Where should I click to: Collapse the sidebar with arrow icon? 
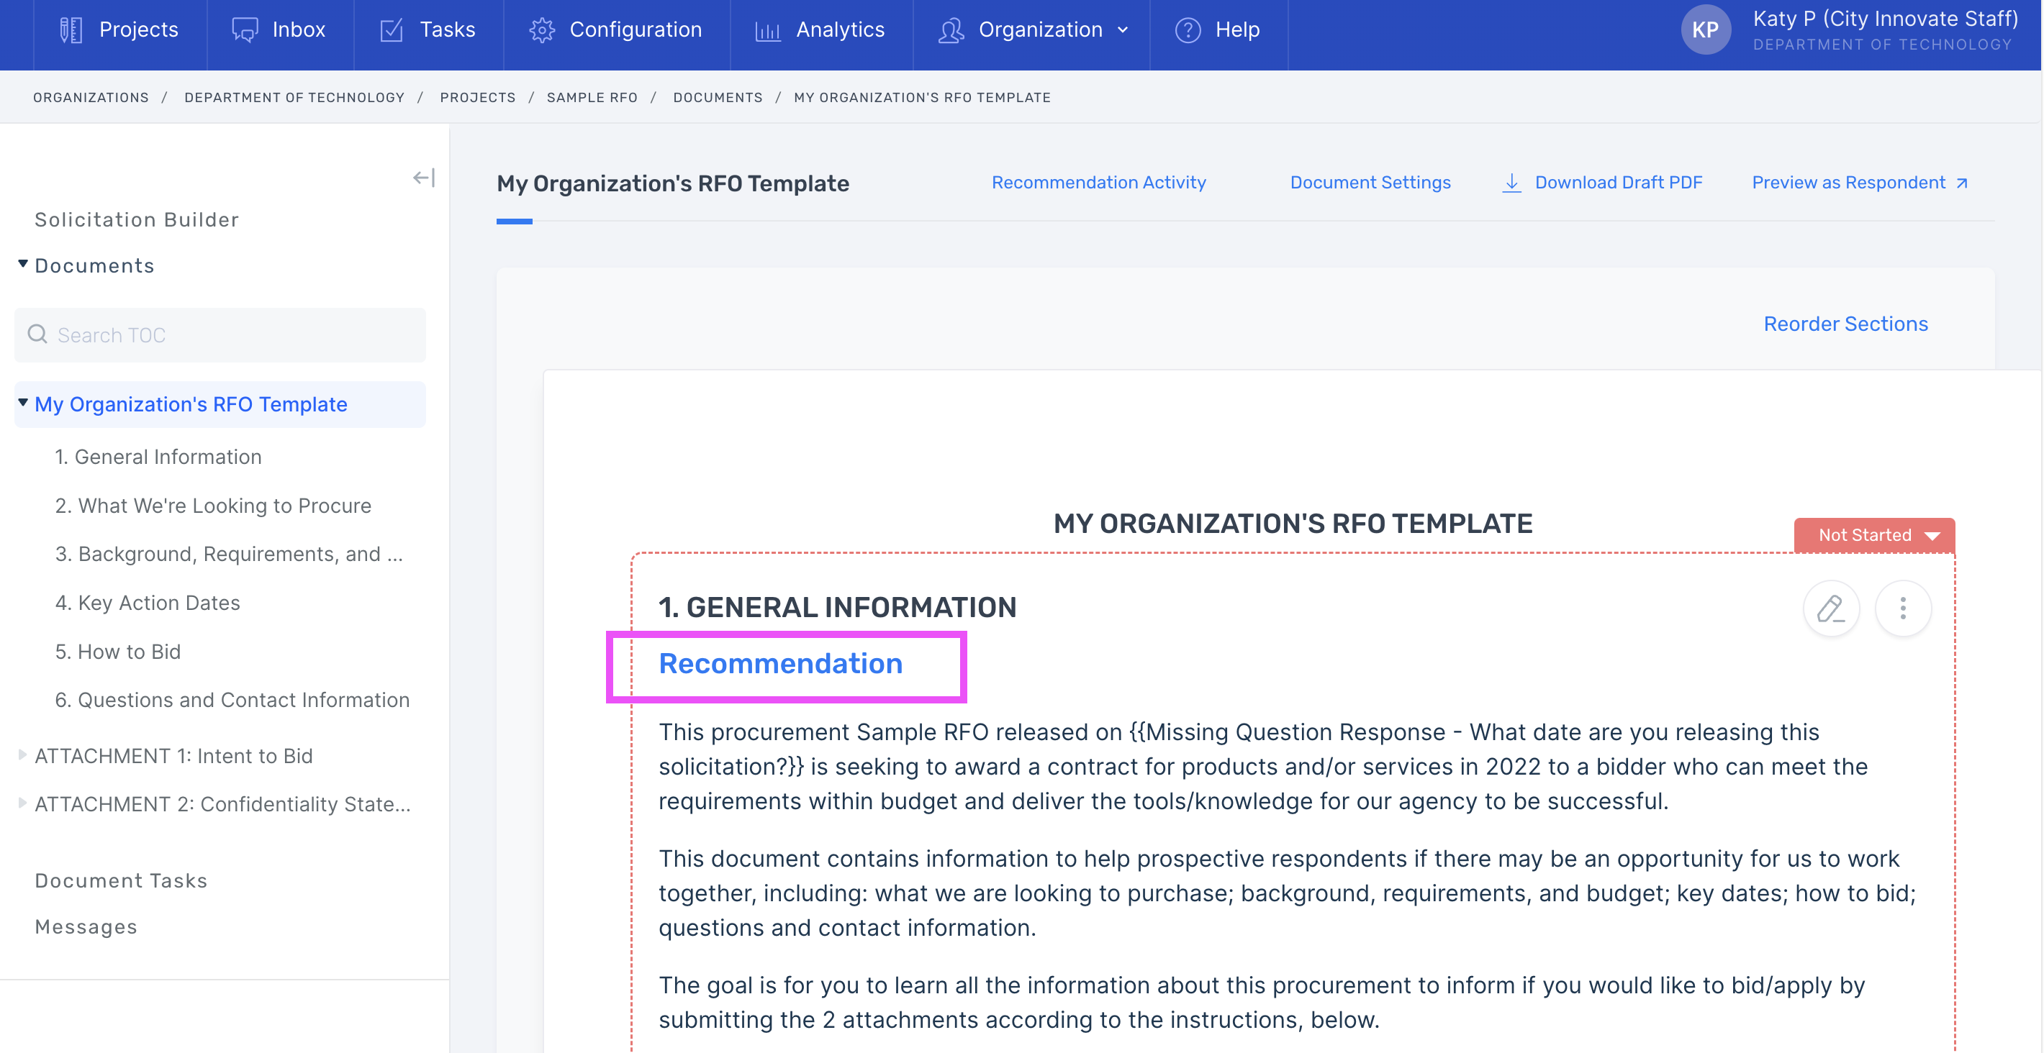click(x=424, y=178)
